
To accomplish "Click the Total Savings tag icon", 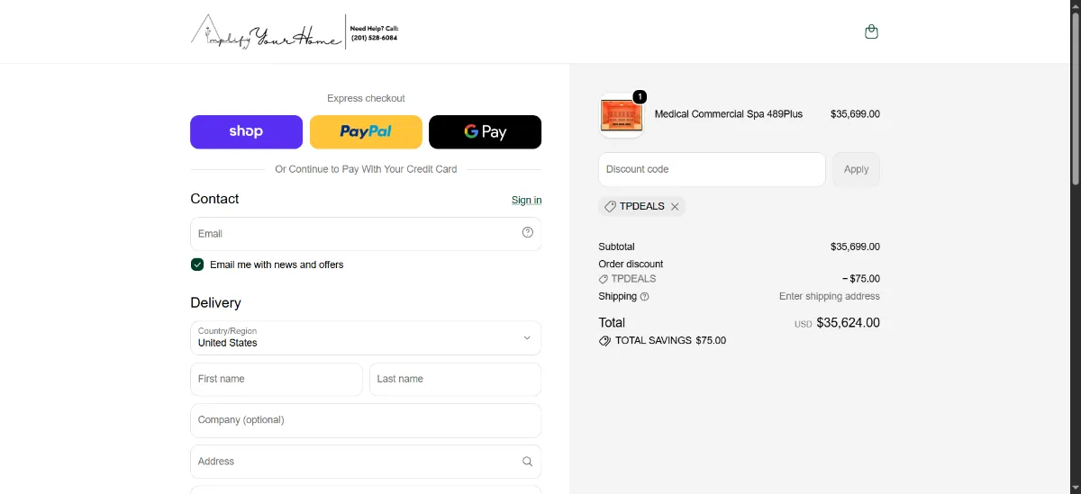I will [x=604, y=341].
